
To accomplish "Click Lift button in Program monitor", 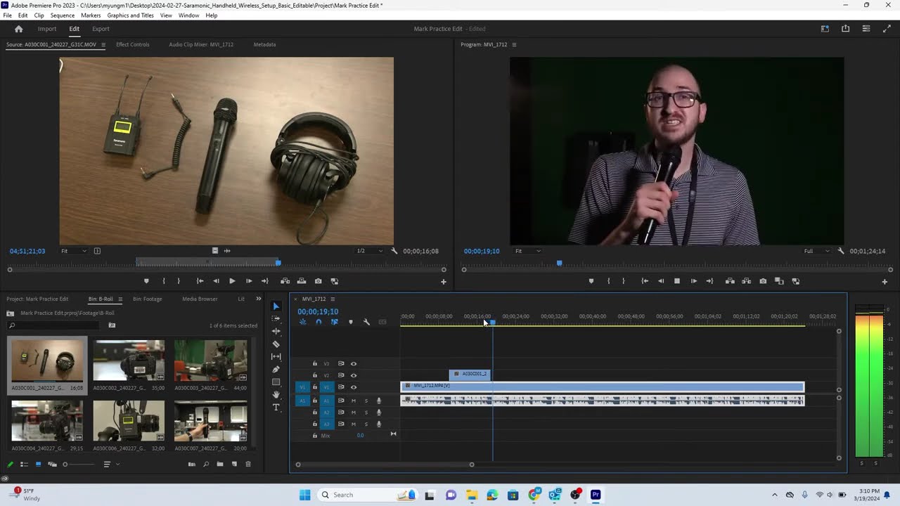I will [x=730, y=281].
